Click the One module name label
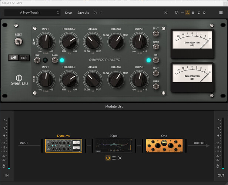The width and height of the screenshot is (228, 185). pos(164,136)
